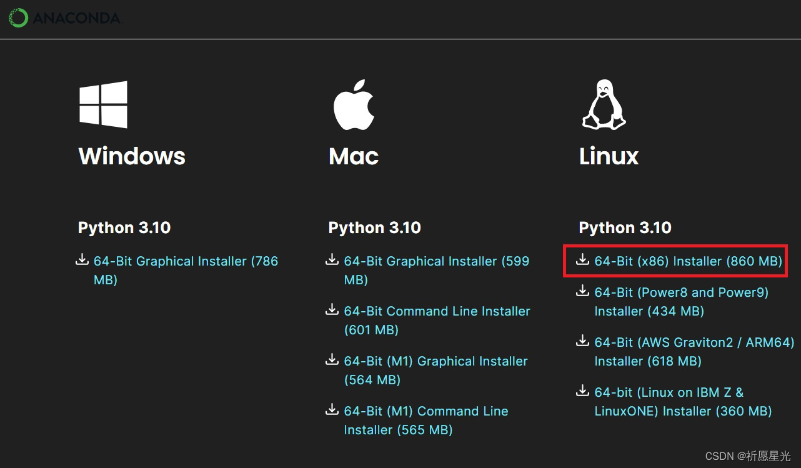Click download icon beside AWS Graviton2 ARM64 Installer
The image size is (801, 468).
point(582,341)
